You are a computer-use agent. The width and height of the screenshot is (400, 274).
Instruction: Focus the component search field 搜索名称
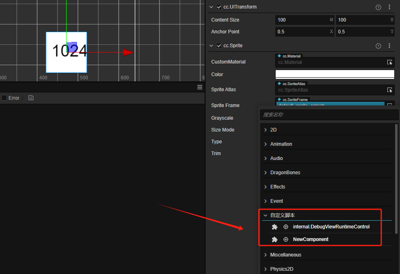click(329, 115)
